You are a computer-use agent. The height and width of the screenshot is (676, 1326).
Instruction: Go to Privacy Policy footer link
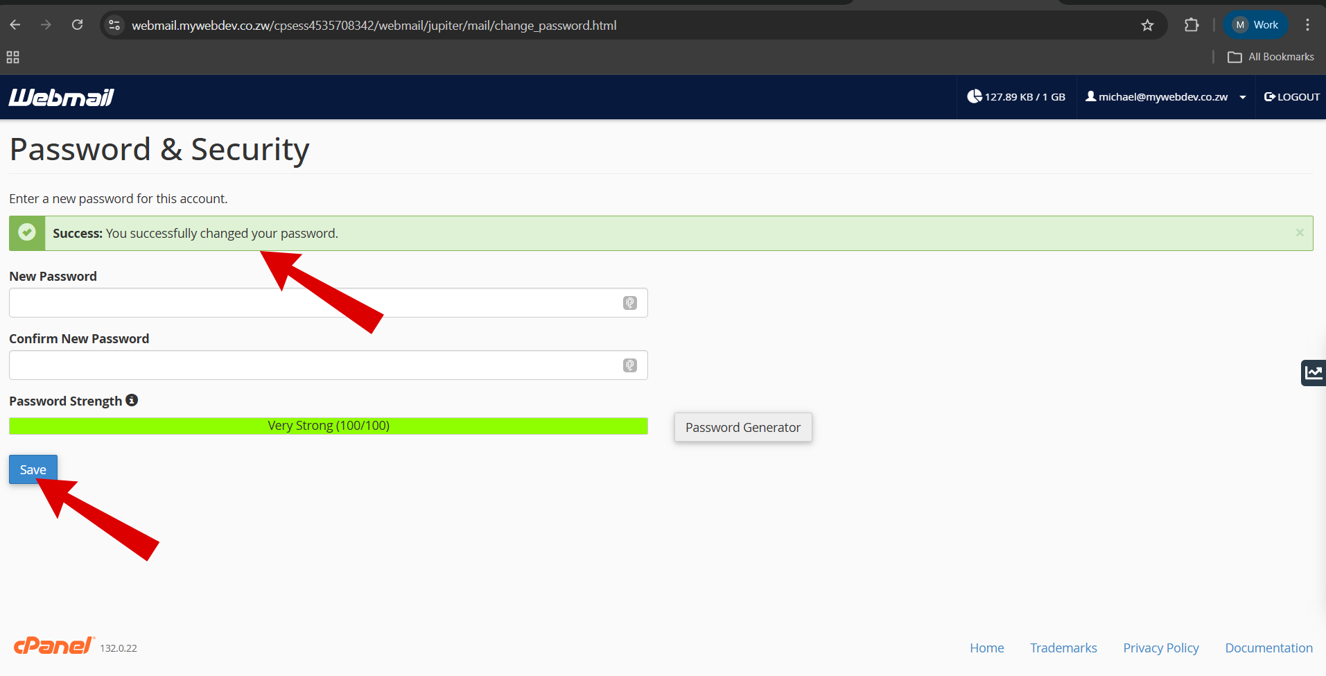[1160, 648]
